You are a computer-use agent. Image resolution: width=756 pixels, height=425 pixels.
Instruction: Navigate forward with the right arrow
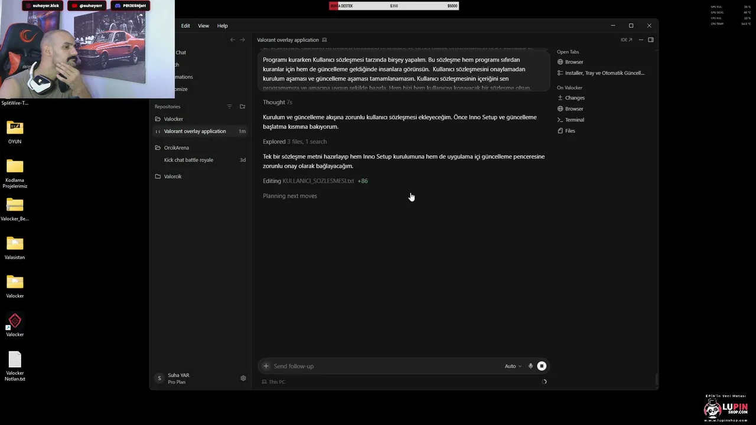[x=242, y=40]
